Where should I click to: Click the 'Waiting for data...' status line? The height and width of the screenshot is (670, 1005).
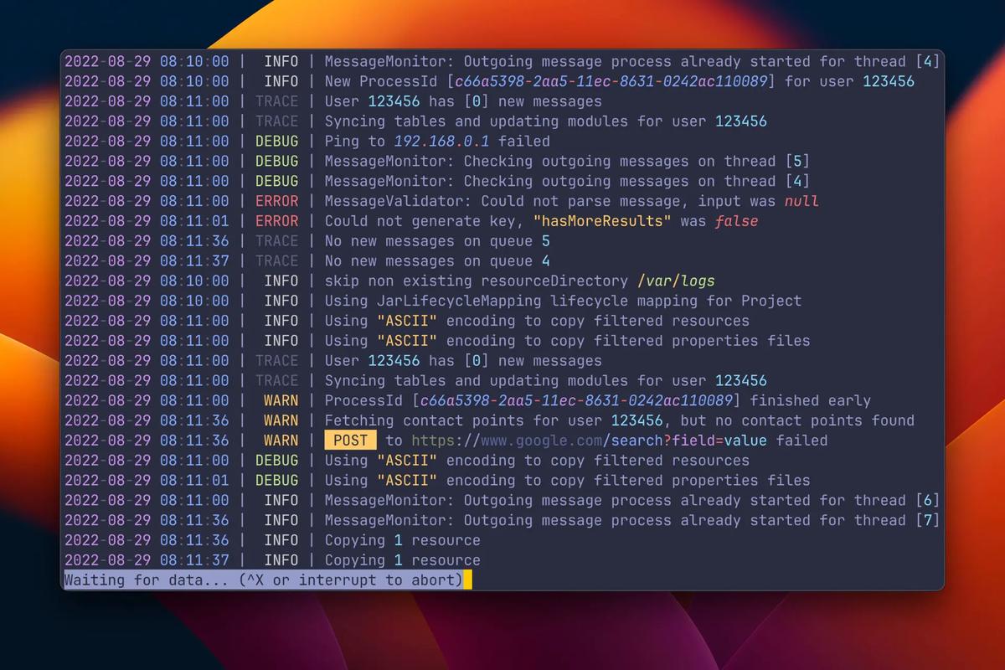(x=263, y=580)
